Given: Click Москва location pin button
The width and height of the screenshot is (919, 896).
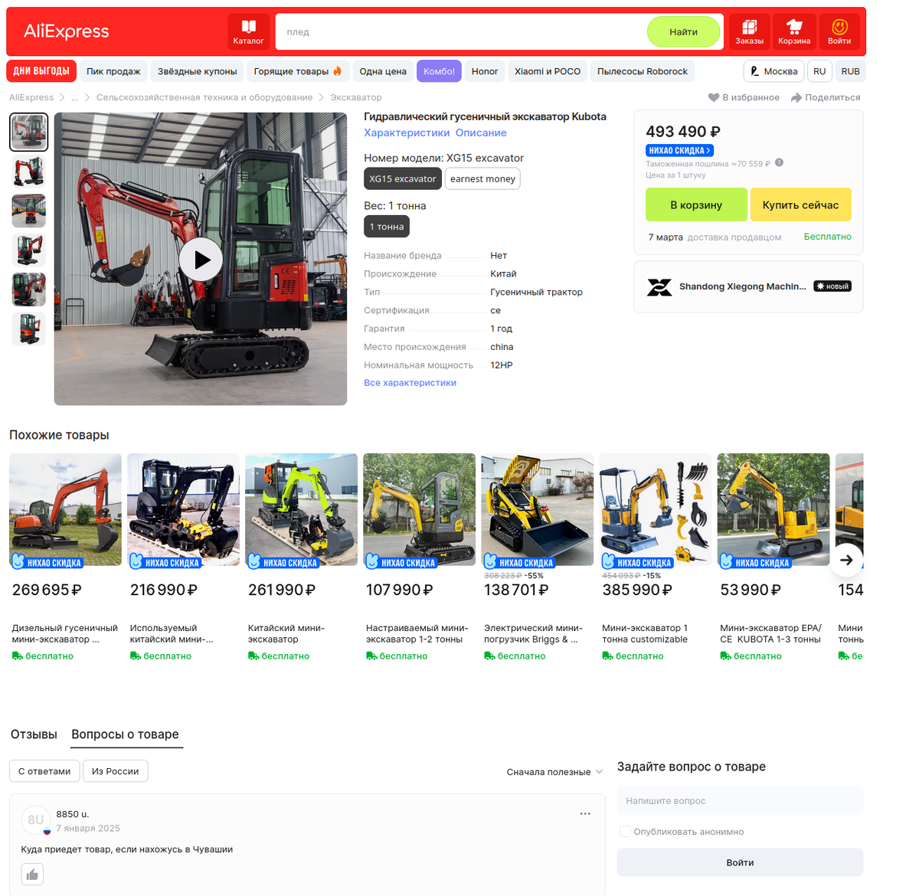Looking at the screenshot, I should point(773,71).
